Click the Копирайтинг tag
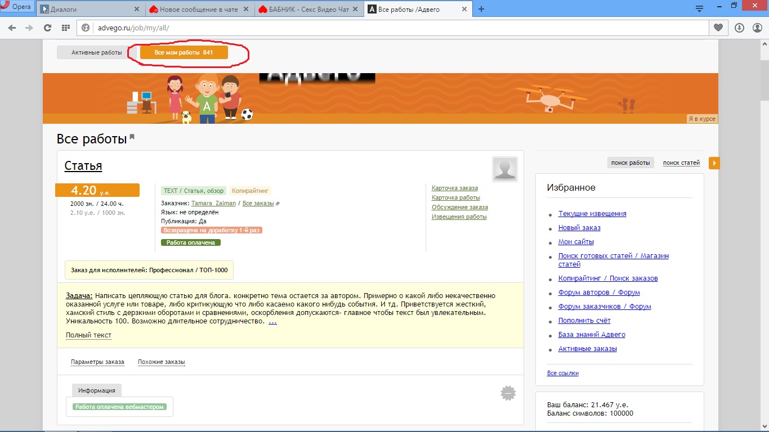This screenshot has width=769, height=432. point(251,191)
